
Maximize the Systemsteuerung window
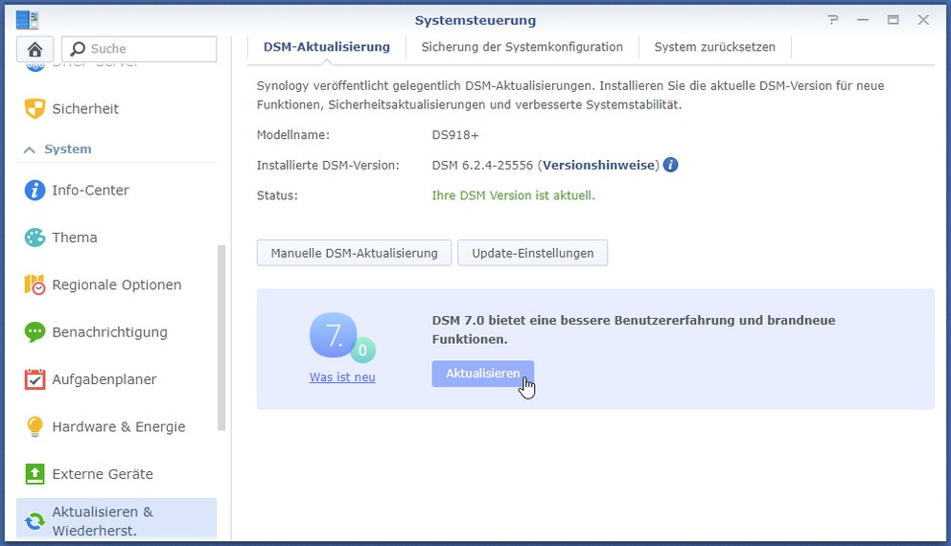(x=893, y=20)
